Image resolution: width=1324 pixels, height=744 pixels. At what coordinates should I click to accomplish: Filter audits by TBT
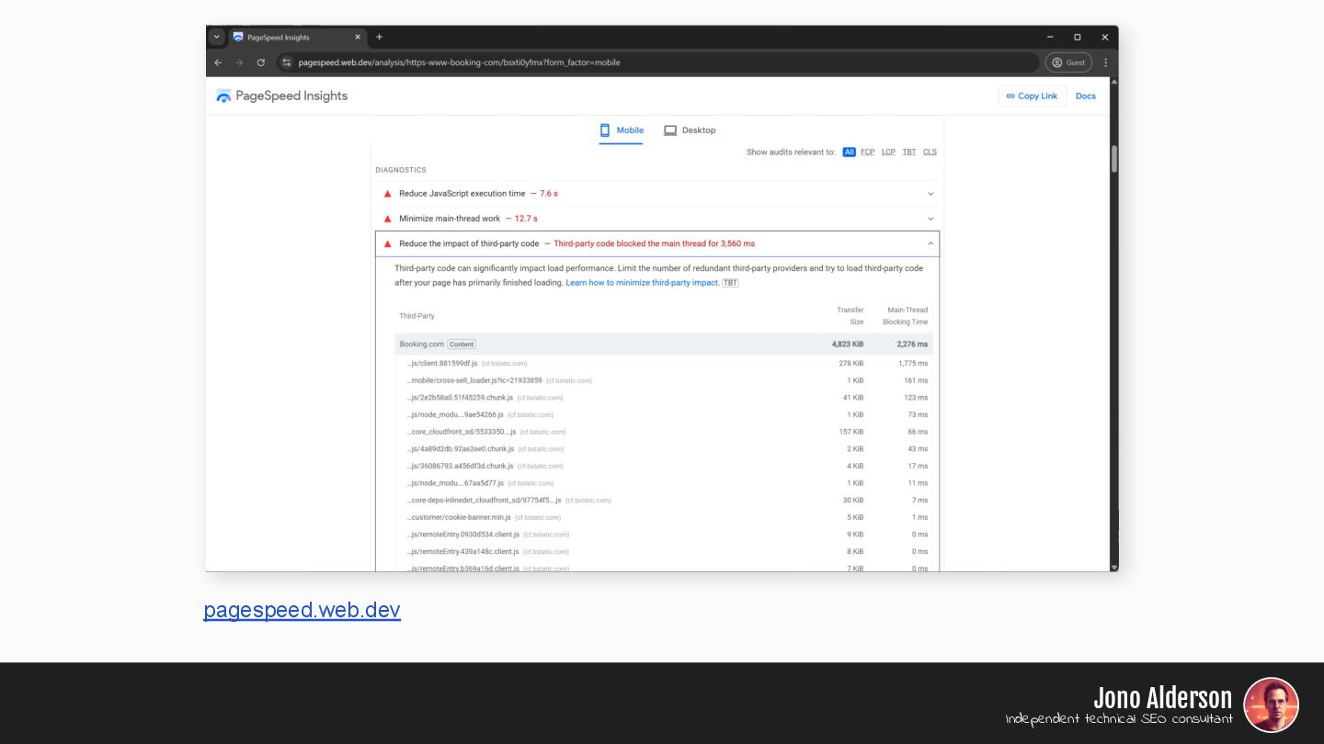click(x=908, y=152)
